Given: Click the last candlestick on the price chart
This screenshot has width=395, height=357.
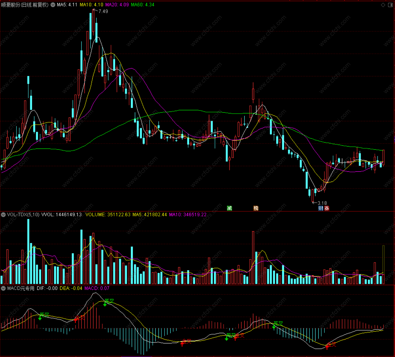Looking at the screenshot, I should click(383, 157).
